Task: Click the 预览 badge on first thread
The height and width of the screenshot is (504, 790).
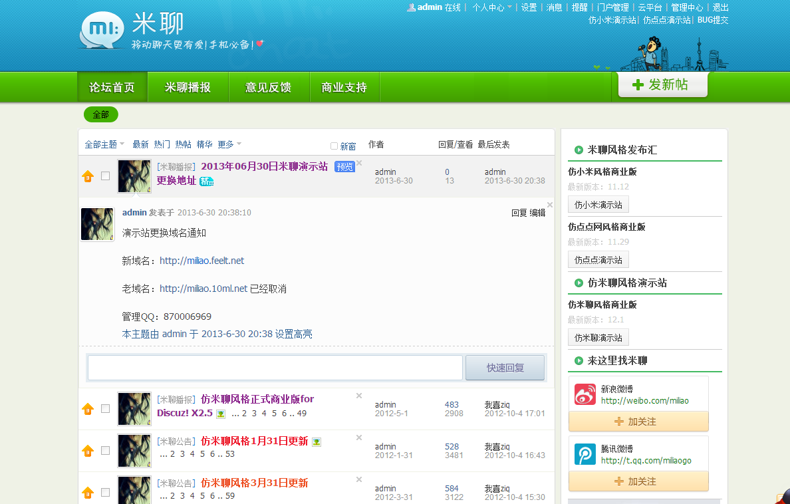Action: (344, 167)
